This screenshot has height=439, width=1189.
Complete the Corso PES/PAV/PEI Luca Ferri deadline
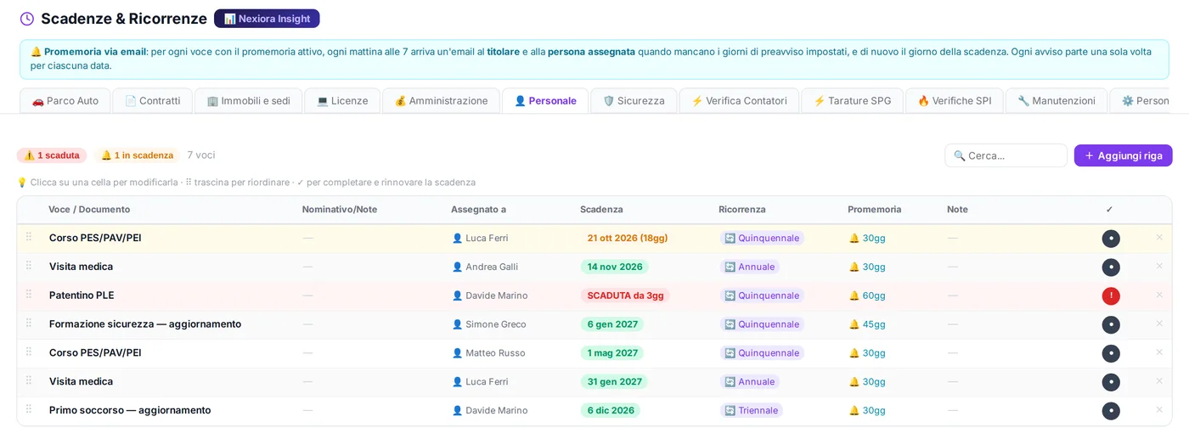pyautogui.click(x=1111, y=239)
